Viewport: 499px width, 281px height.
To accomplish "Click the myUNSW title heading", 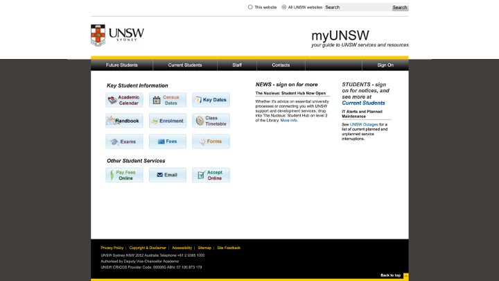I will coord(340,35).
